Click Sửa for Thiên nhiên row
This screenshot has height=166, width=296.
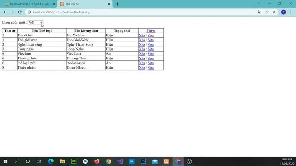click(150, 68)
